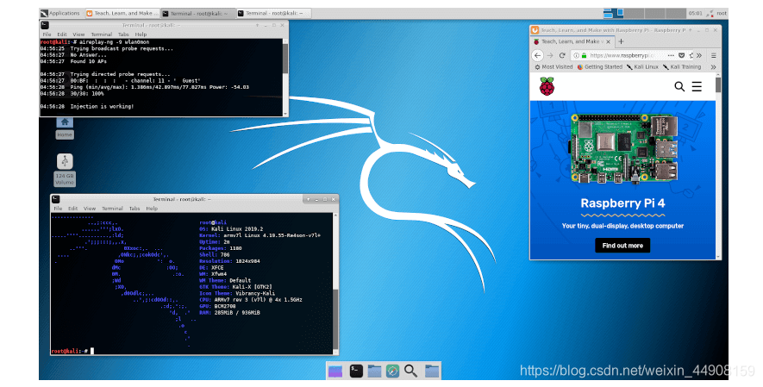This screenshot has height=387, width=763.
Task: Click the Show Desktop icon in the dock
Action: (335, 371)
